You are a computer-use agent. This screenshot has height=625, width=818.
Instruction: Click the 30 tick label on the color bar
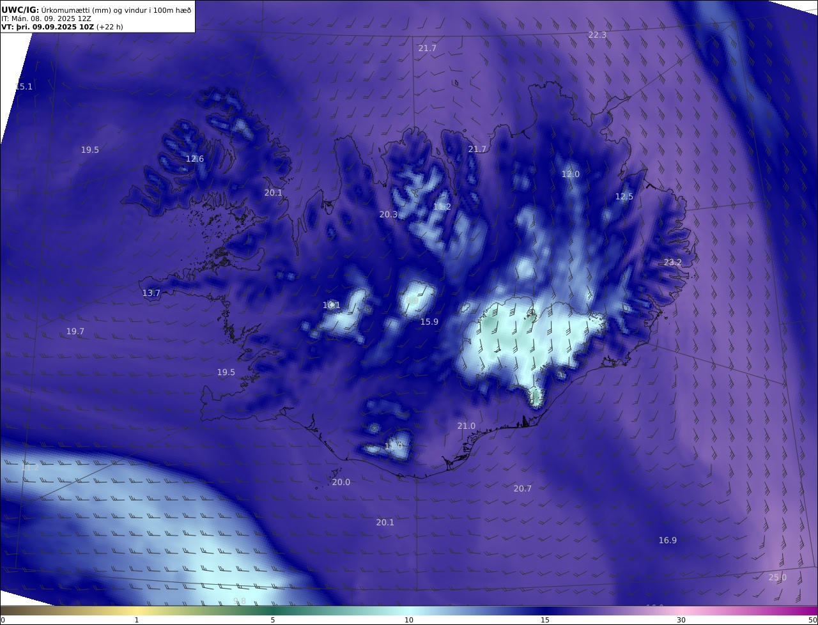(681, 620)
